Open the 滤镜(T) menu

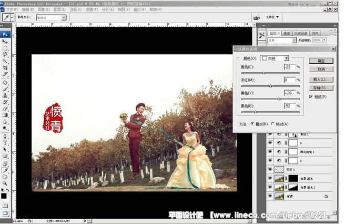(92, 9)
